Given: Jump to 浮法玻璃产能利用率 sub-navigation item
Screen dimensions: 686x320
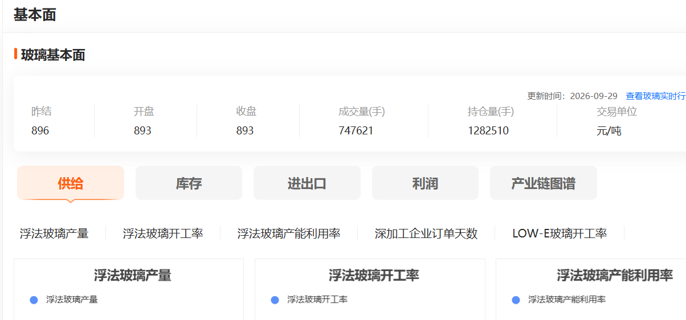Looking at the screenshot, I should [x=289, y=233].
